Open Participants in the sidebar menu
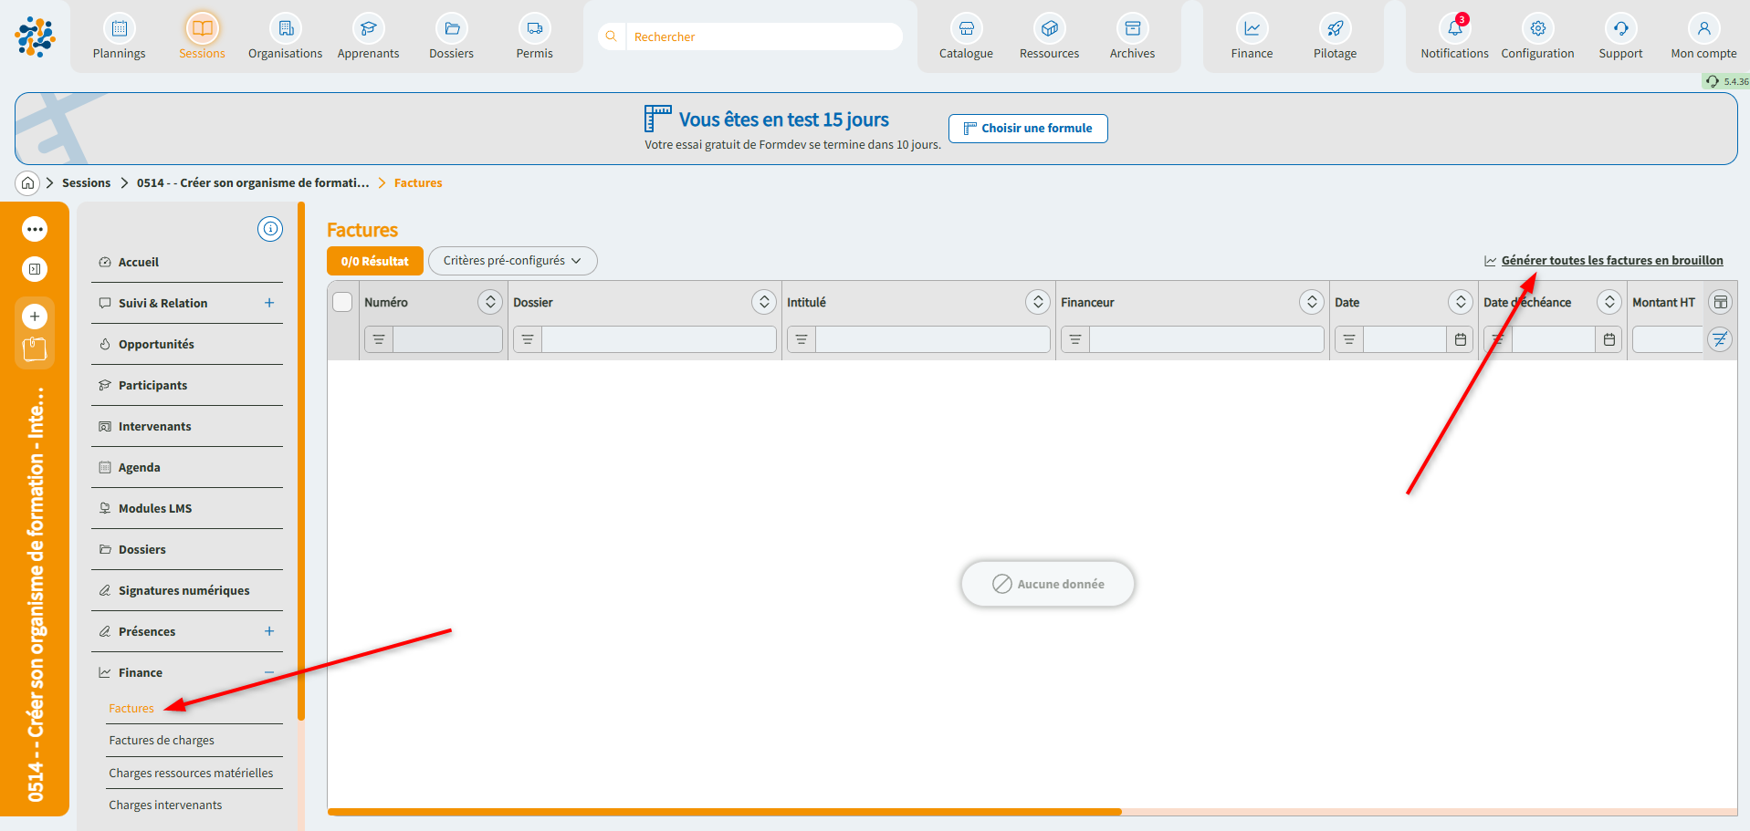Screen dimensions: 1750x831 pyautogui.click(x=152, y=385)
